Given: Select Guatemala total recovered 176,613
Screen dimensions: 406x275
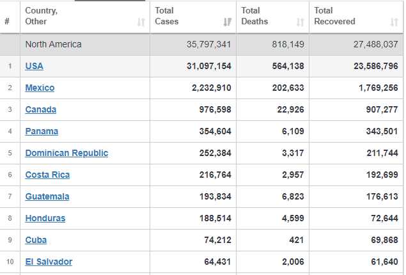Looking at the screenshot, I should tap(382, 196).
